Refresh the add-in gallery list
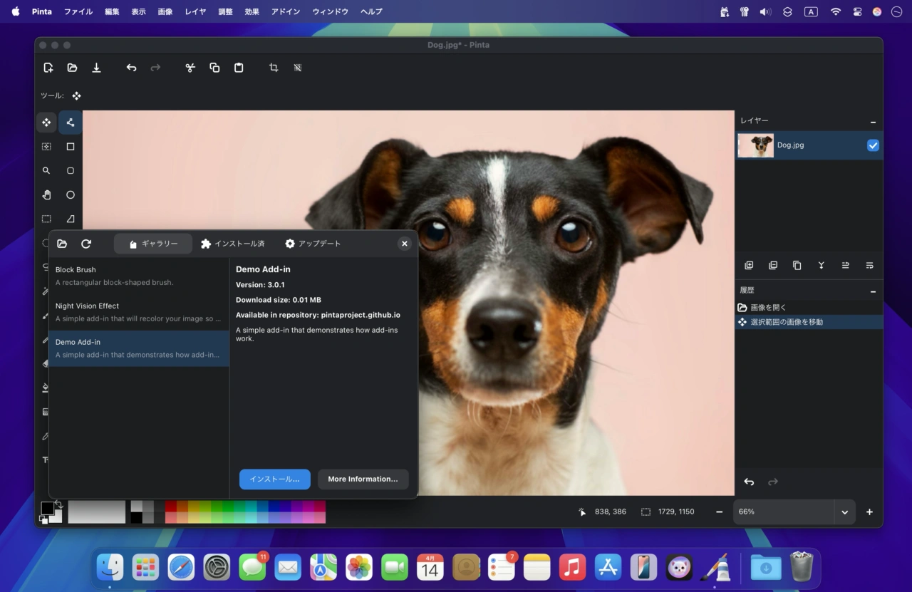912x592 pixels. pyautogui.click(x=86, y=244)
